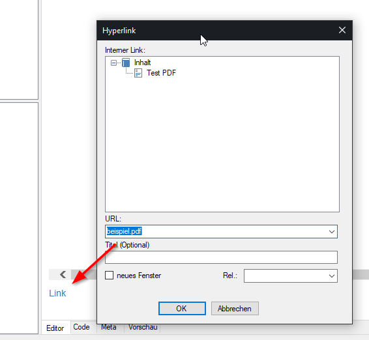
Task: Open the URL dropdown arrow
Action: click(x=332, y=232)
